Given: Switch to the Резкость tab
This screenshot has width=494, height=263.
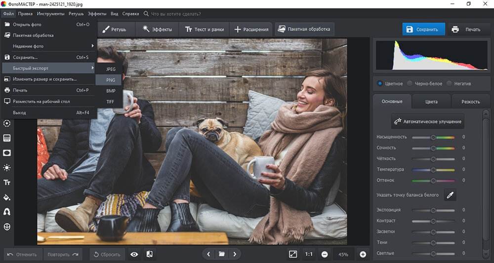Looking at the screenshot, I should coord(470,102).
